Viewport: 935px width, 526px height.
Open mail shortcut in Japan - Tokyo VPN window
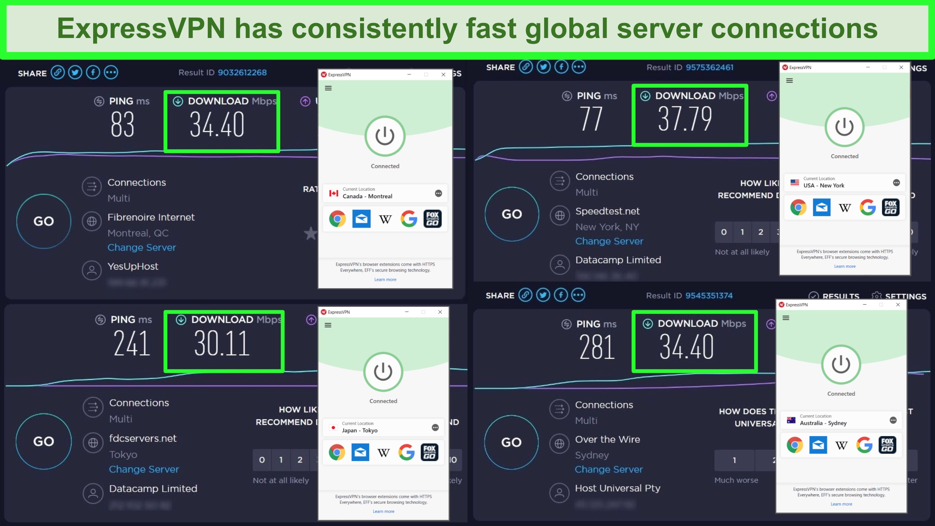tap(360, 453)
